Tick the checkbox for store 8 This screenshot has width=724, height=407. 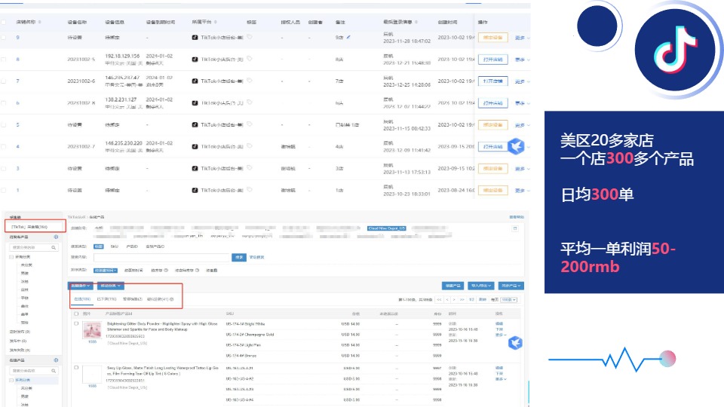coord(3,60)
